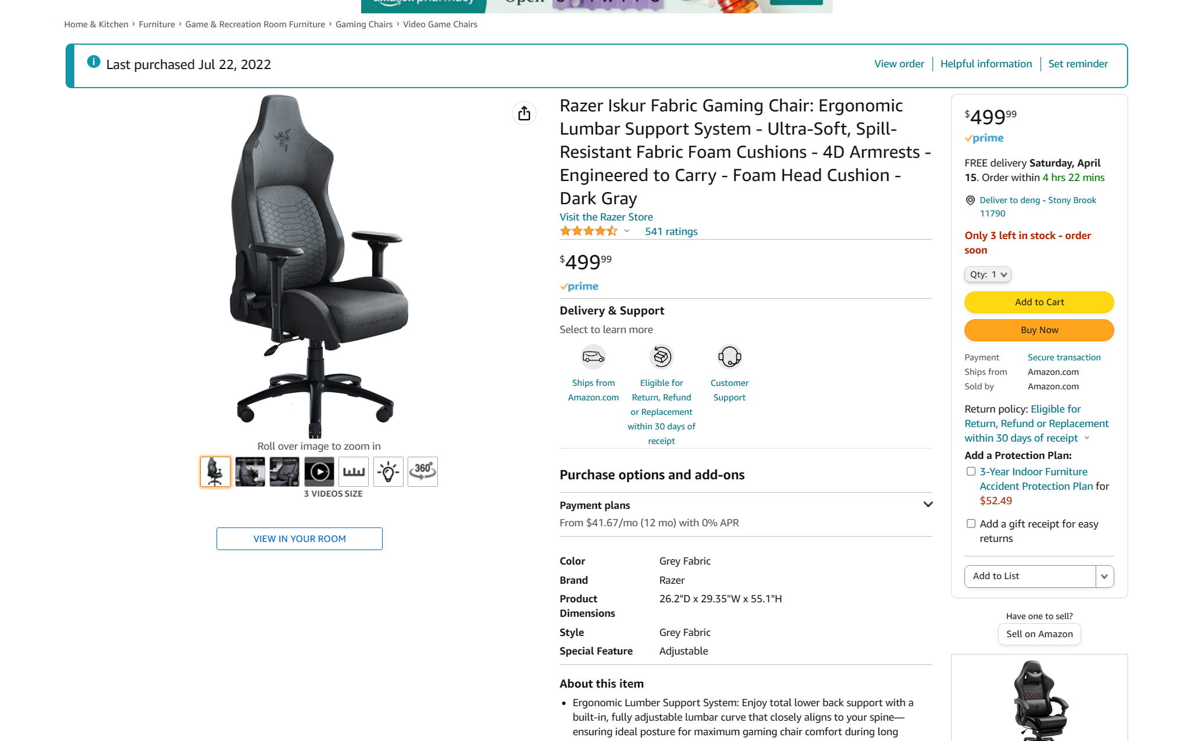Click the View order link

point(899,64)
